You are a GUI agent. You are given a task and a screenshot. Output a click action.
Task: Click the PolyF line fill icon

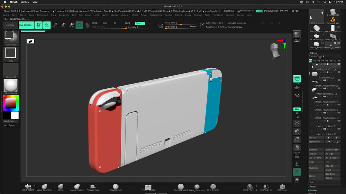[297, 155]
